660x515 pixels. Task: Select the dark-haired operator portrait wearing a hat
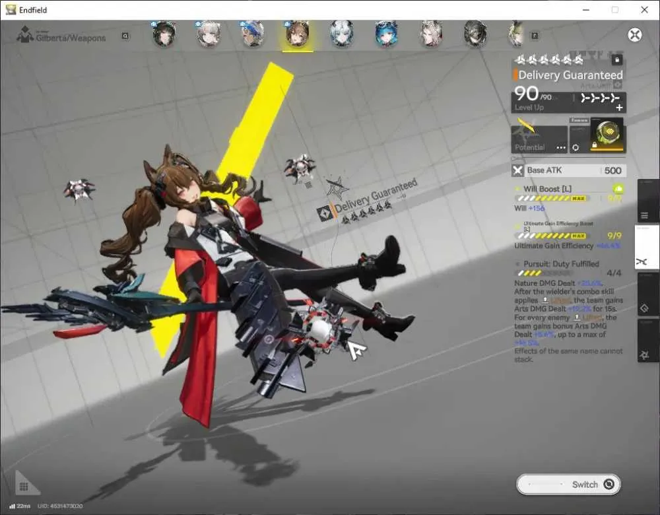pyautogui.click(x=164, y=33)
